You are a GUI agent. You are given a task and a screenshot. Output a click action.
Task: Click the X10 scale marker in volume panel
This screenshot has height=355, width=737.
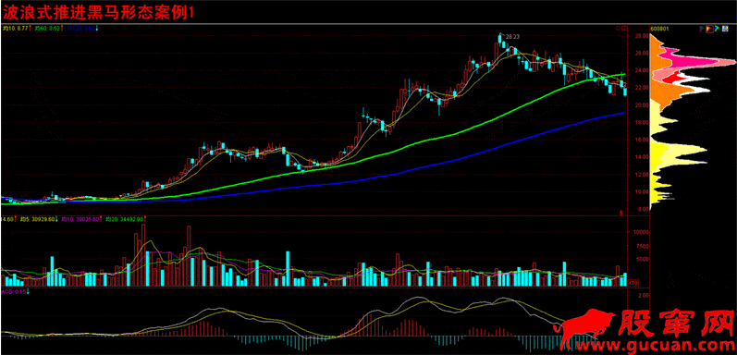pos(633,282)
